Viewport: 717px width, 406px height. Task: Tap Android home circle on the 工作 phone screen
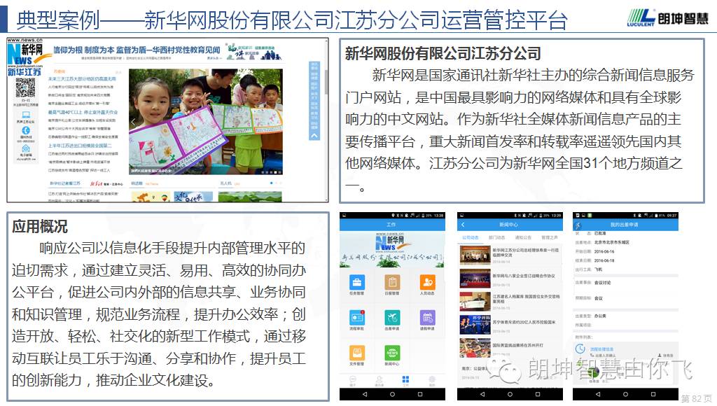(x=392, y=394)
